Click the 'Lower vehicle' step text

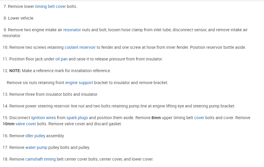pos(21,18)
